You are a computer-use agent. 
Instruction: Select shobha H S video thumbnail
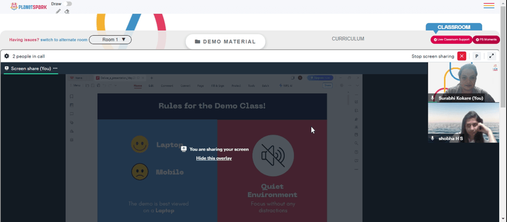463,123
